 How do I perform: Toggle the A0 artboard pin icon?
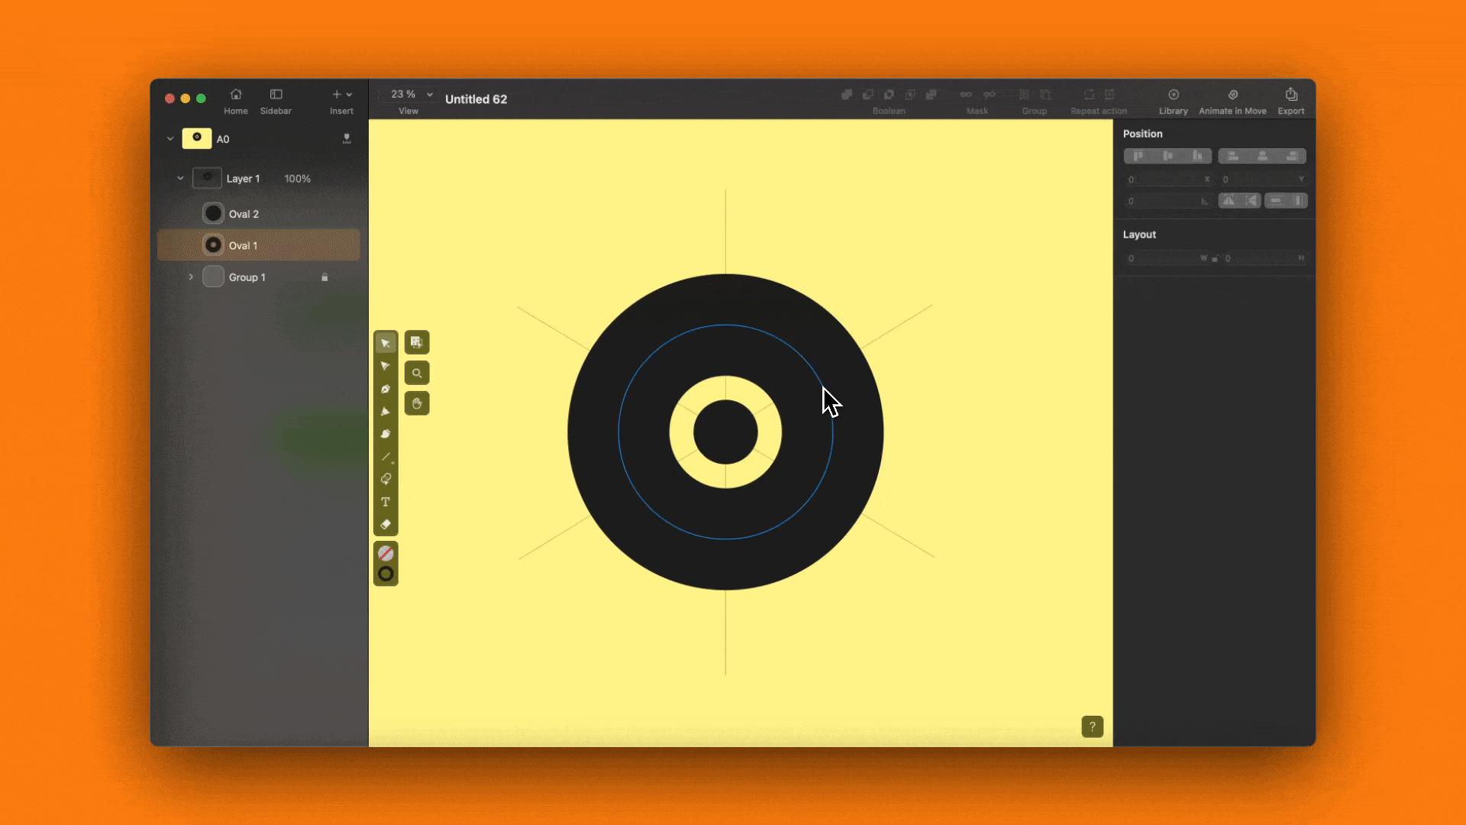coord(347,139)
